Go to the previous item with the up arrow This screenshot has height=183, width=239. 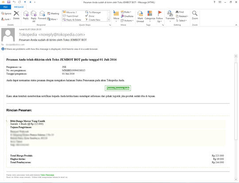25,2
